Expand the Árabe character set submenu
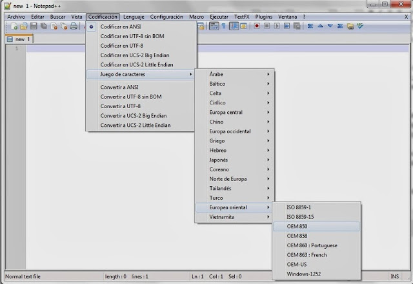413x284 pixels. [234, 74]
